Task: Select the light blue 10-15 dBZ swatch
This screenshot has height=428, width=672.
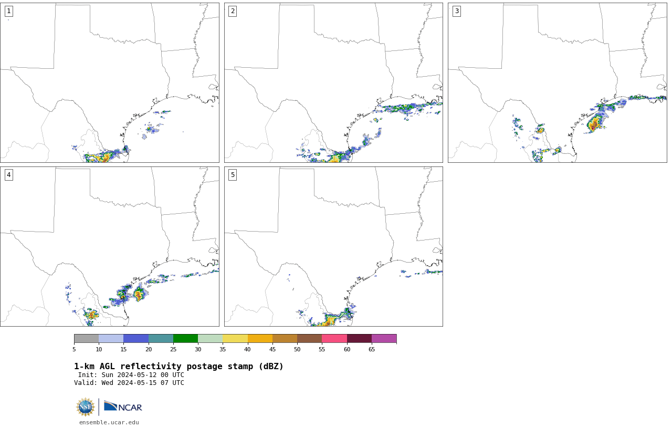Action: coord(111,338)
